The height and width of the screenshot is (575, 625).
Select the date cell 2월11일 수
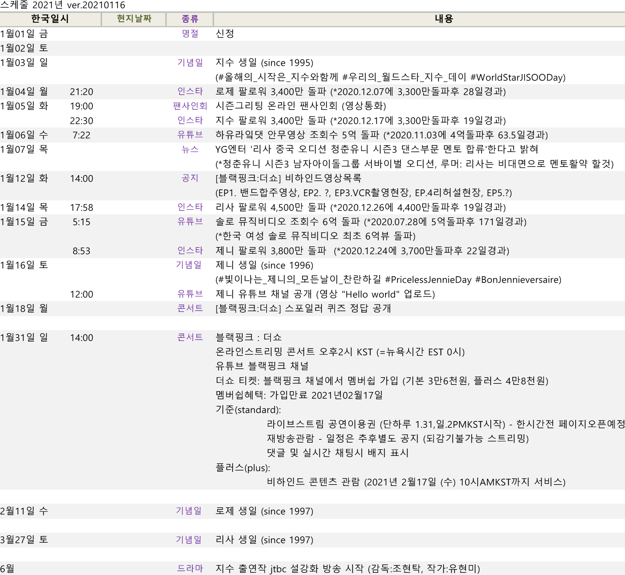pyautogui.click(x=24, y=511)
